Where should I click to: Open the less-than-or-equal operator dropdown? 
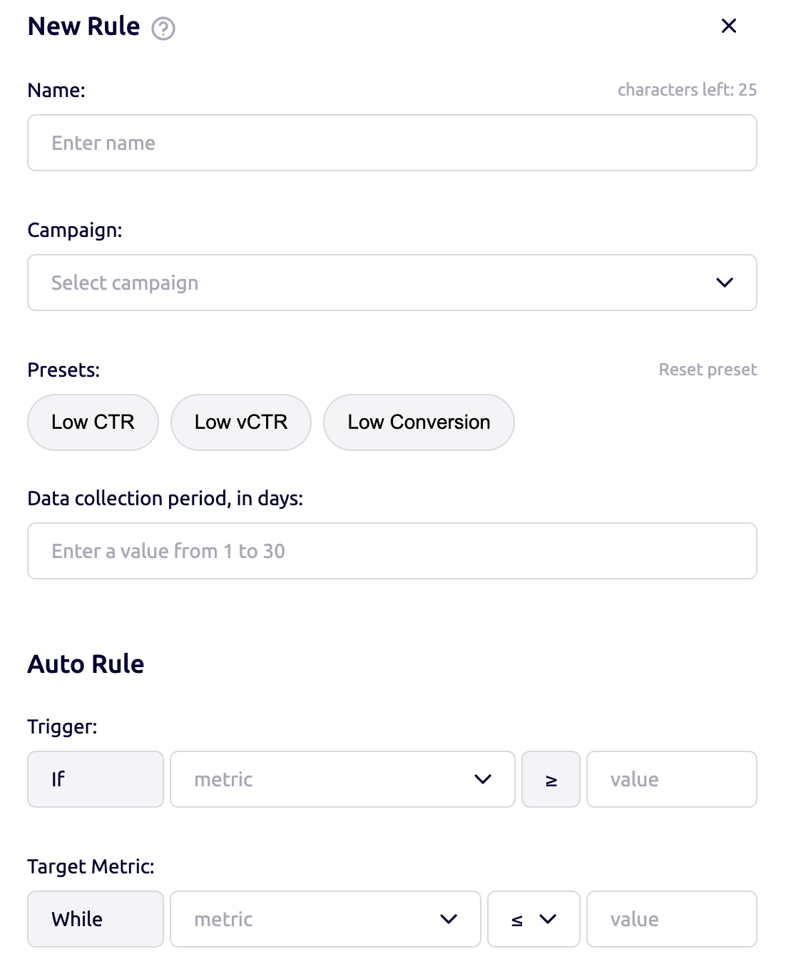534,919
